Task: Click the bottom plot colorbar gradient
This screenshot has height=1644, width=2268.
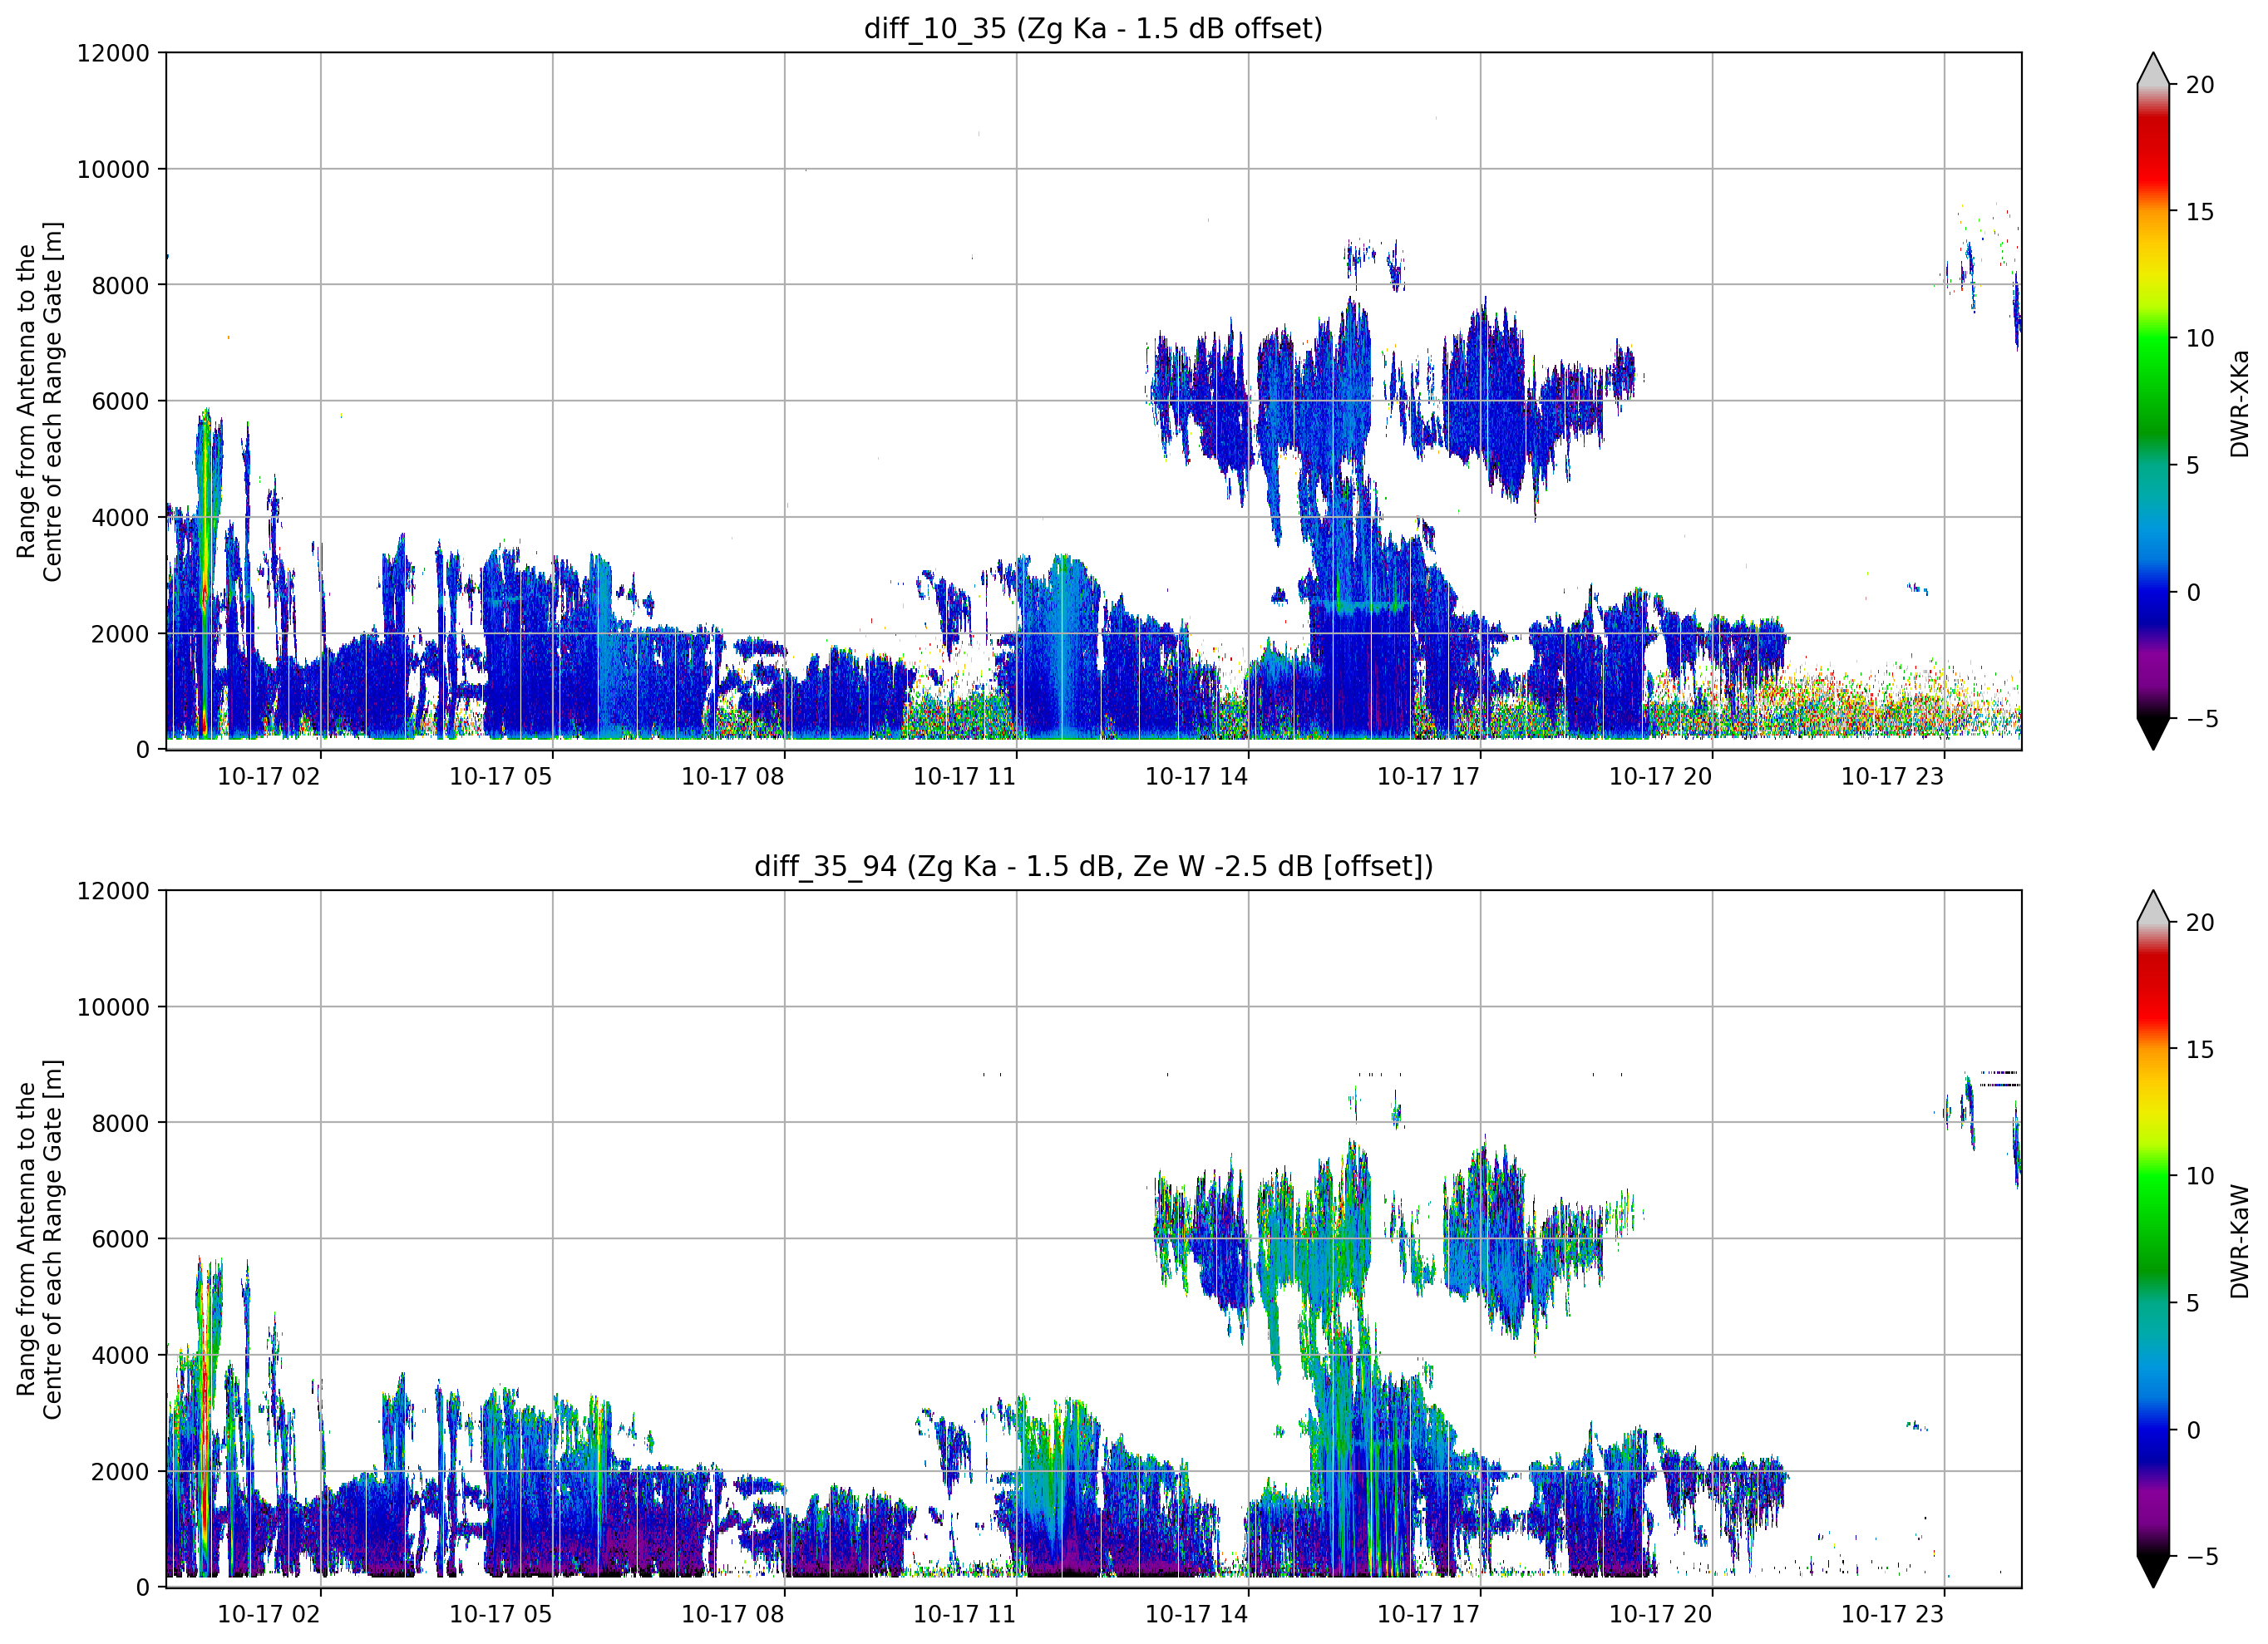Action: click(x=2153, y=1239)
